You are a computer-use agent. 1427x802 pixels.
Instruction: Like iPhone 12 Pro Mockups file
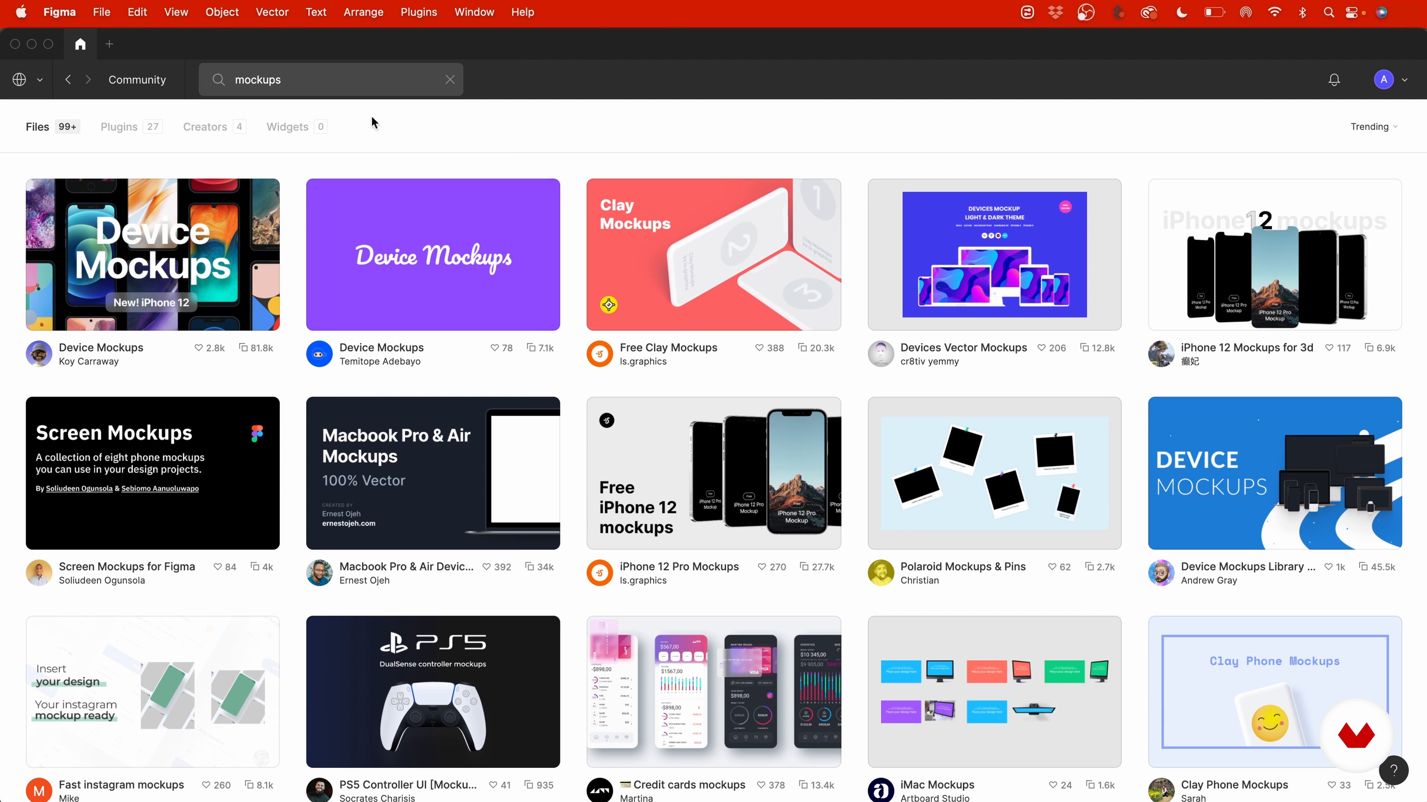tap(762, 567)
